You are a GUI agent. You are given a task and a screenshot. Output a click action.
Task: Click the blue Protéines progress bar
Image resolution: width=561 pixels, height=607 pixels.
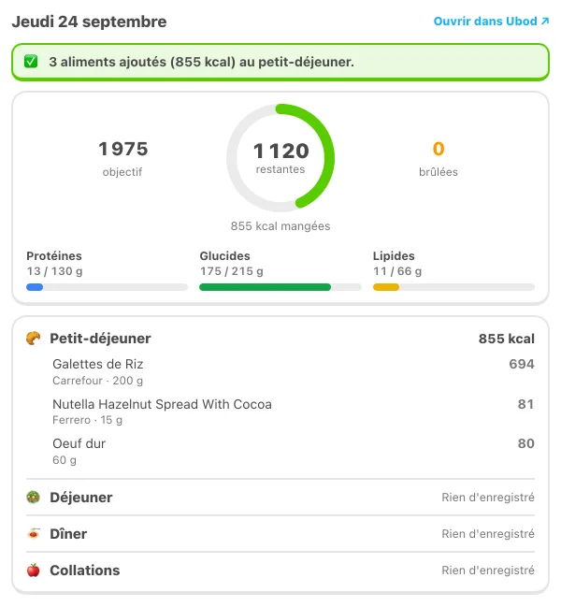pyautogui.click(x=107, y=287)
